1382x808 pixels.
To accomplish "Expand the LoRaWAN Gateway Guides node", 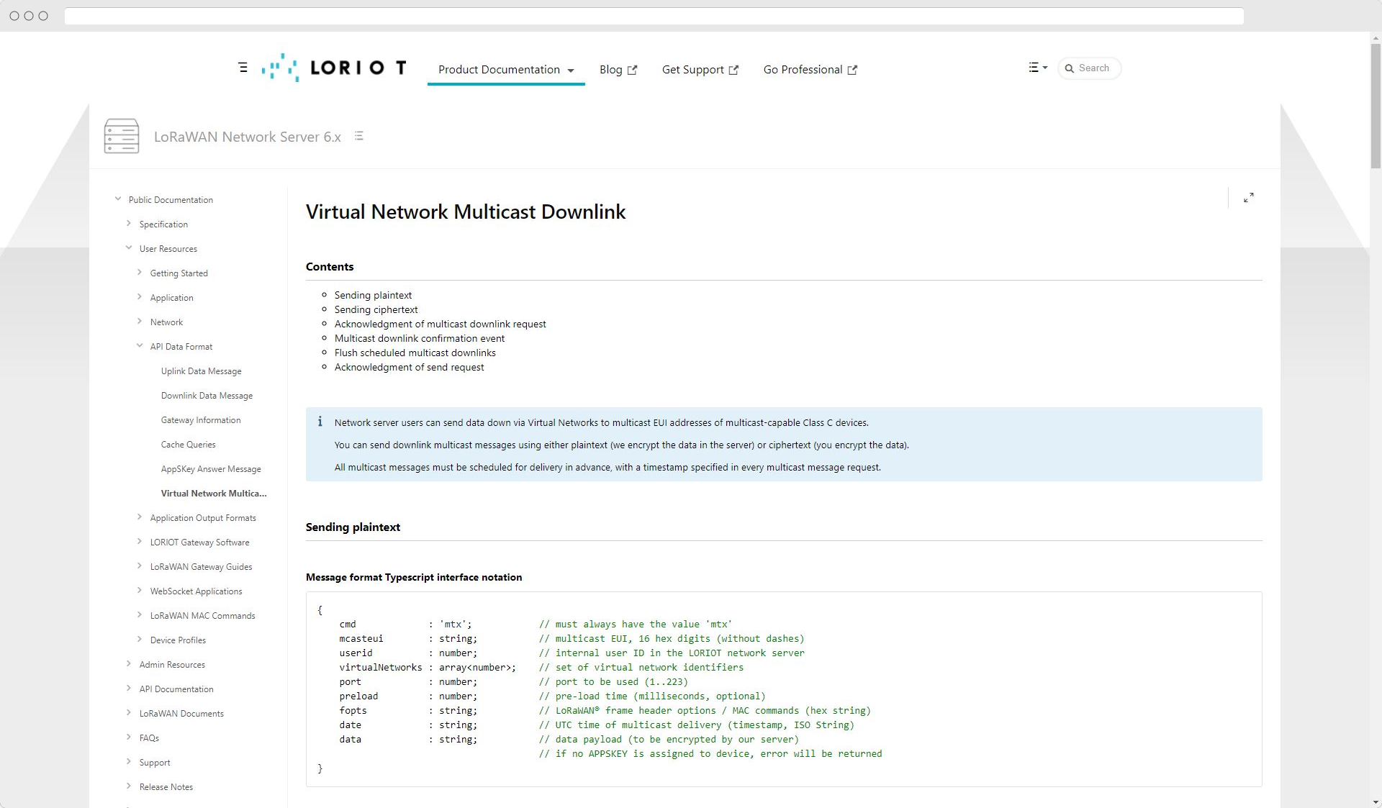I will (x=140, y=566).
